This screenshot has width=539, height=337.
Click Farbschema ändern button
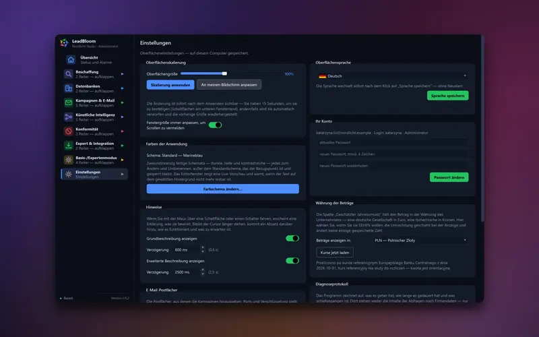coord(223,189)
